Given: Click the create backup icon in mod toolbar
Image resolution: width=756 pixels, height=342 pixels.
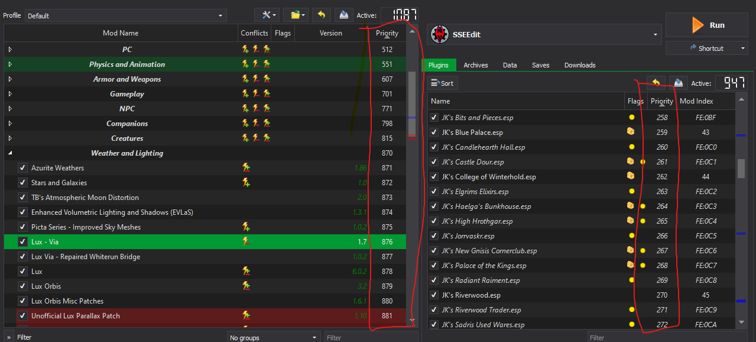Looking at the screenshot, I should pyautogui.click(x=343, y=15).
